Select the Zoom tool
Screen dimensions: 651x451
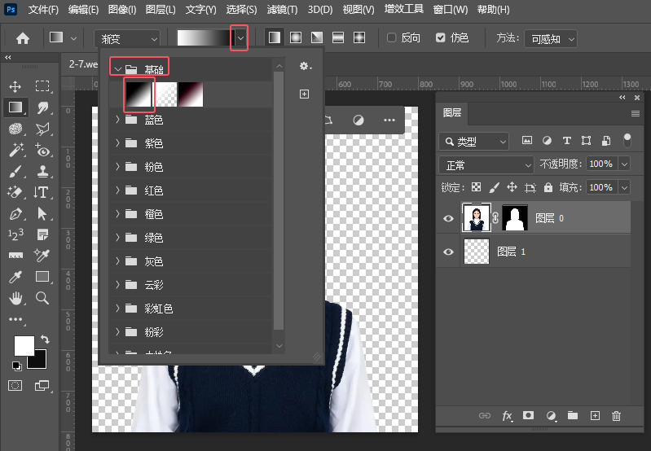(42, 298)
